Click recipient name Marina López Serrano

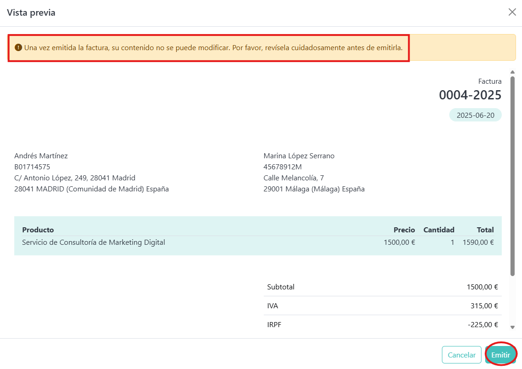pyautogui.click(x=299, y=156)
